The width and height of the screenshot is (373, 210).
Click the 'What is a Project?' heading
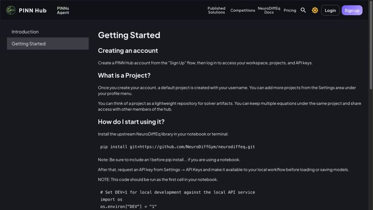tap(124, 75)
